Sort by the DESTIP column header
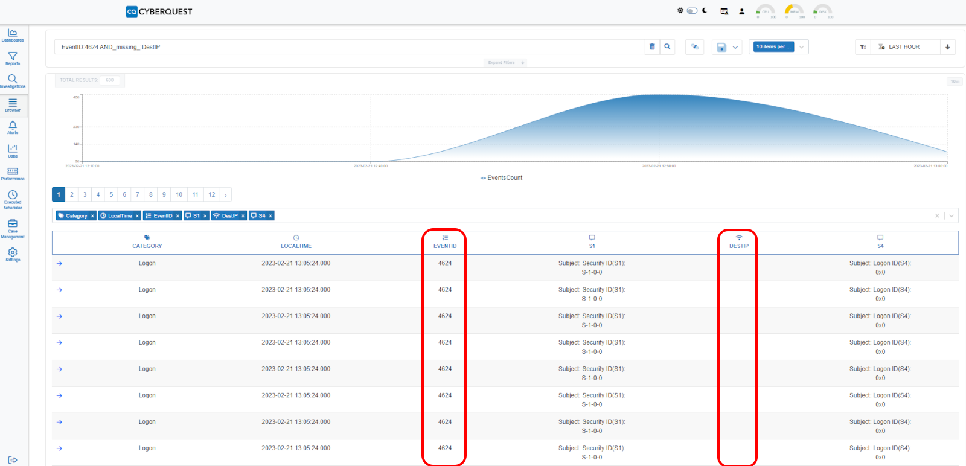The image size is (966, 466). (739, 243)
